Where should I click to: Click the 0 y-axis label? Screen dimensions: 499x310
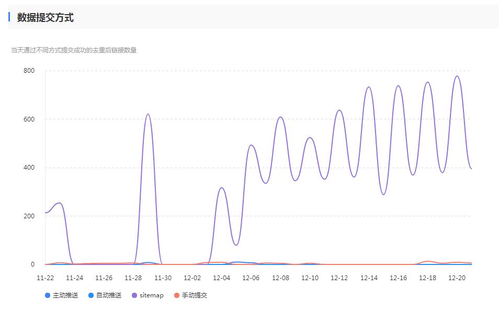coord(32,264)
